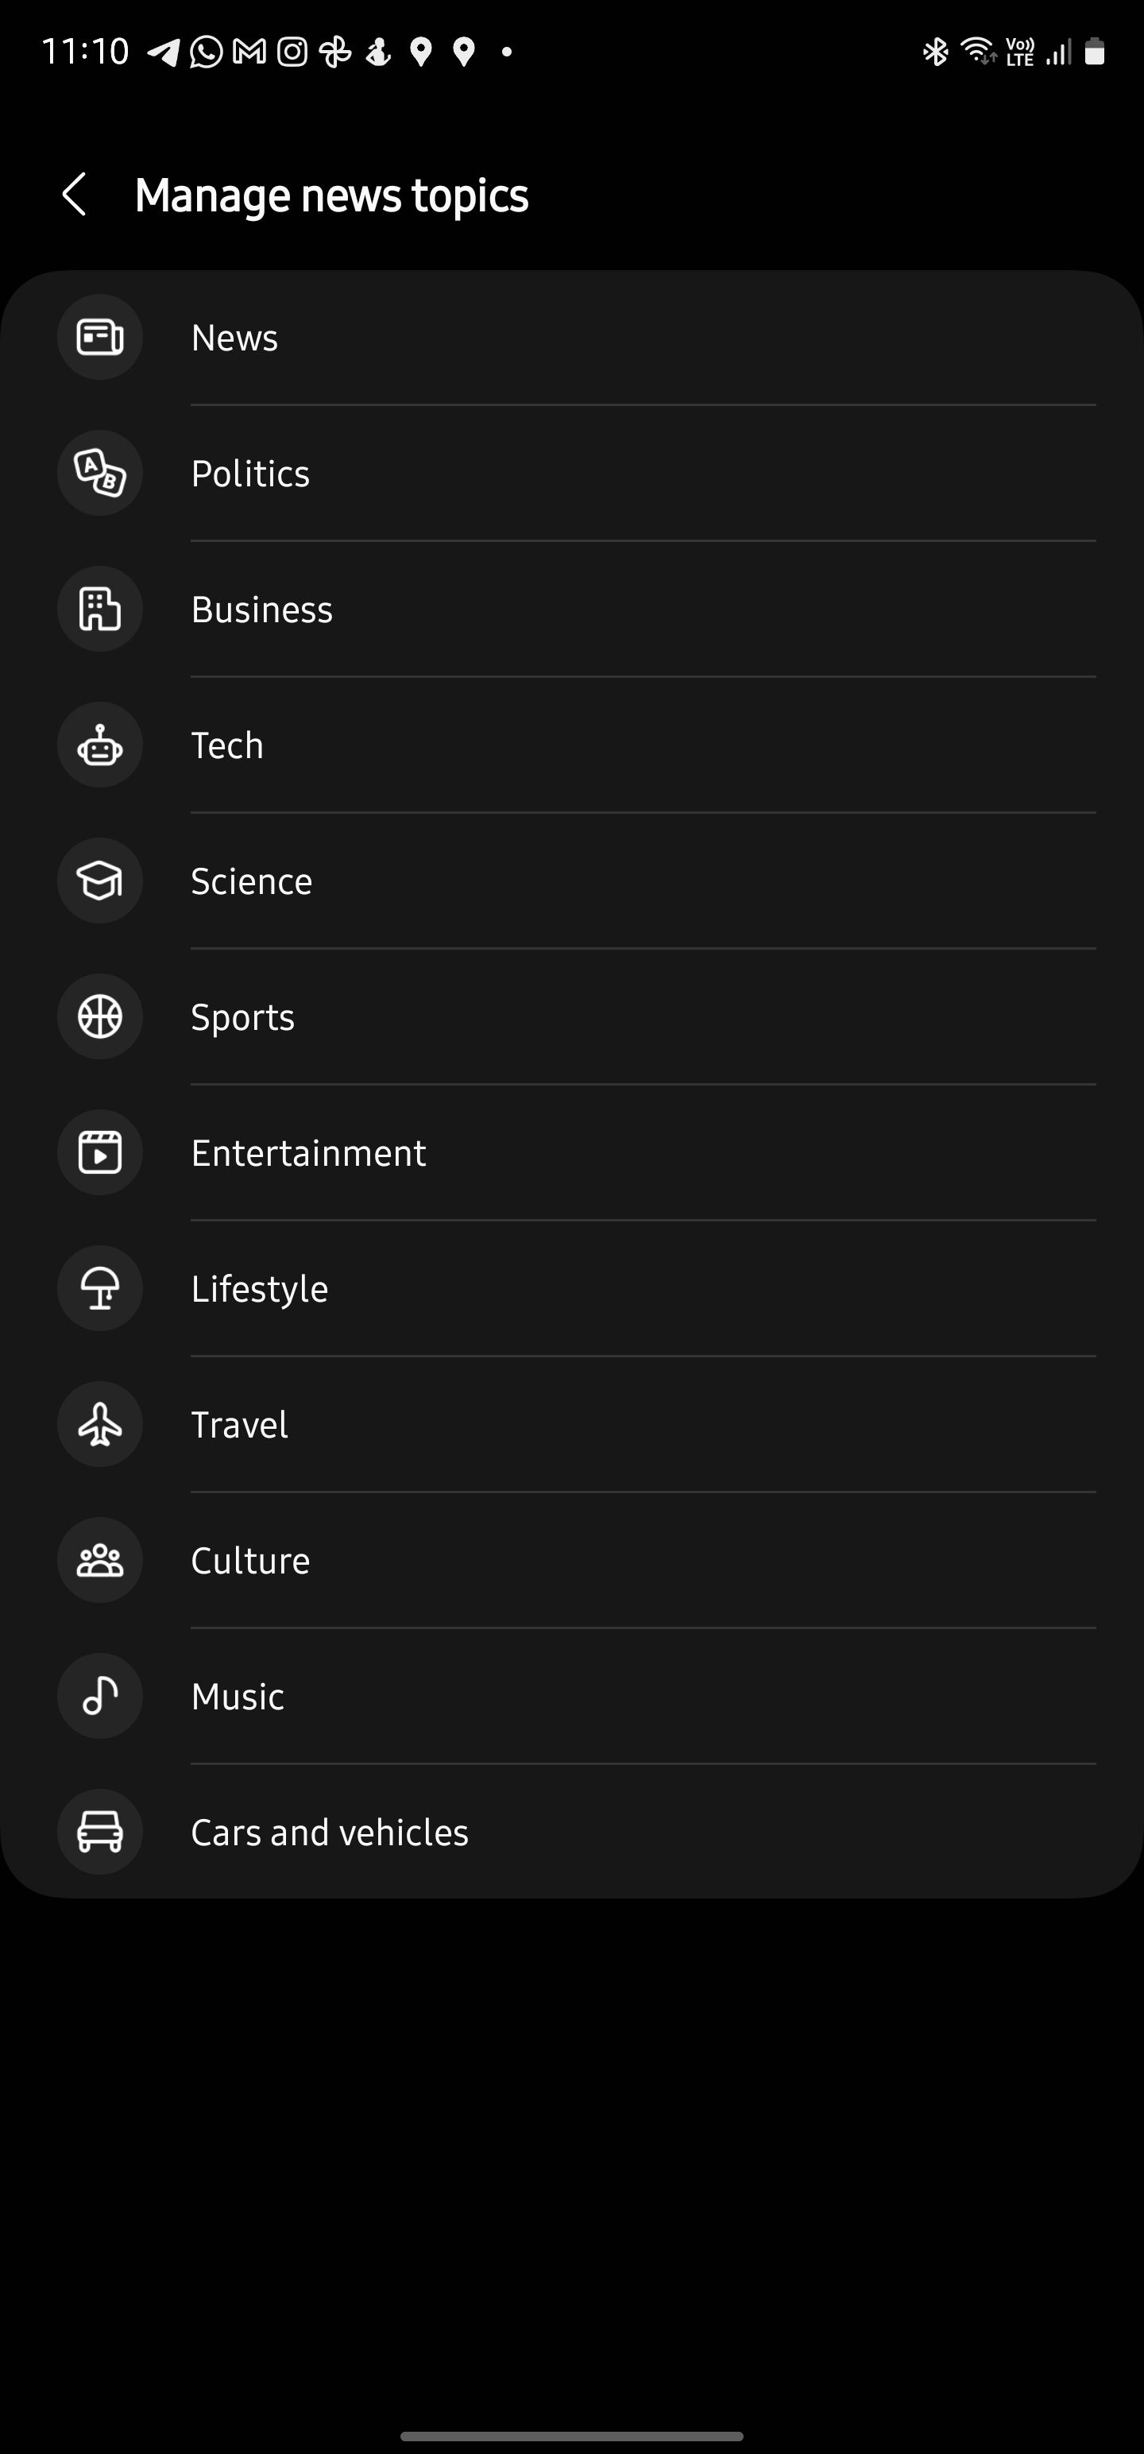
Task: Tap the Bluetooth status bar icon
Action: [x=934, y=52]
